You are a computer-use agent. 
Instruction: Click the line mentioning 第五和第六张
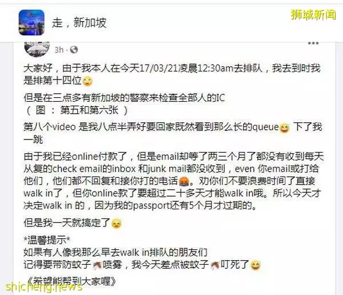pyautogui.click(x=77, y=110)
